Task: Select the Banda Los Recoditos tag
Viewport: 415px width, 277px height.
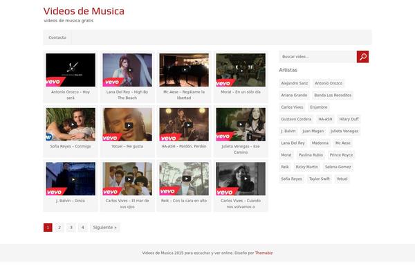Action: (333, 95)
